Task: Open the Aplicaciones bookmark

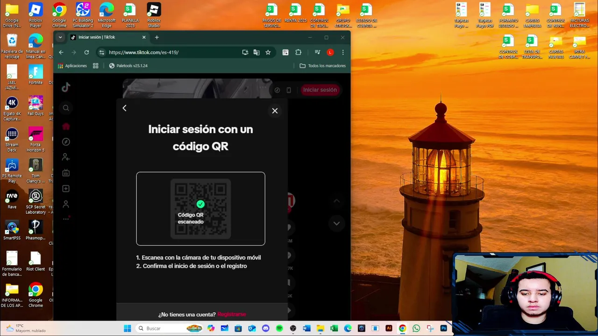Action: [72, 66]
